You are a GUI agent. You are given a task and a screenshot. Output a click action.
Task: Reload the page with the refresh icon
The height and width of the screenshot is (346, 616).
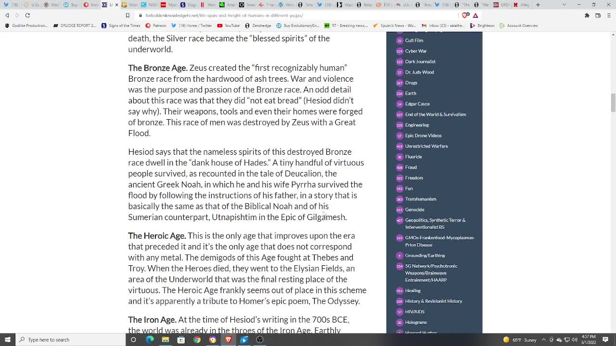(x=27, y=15)
